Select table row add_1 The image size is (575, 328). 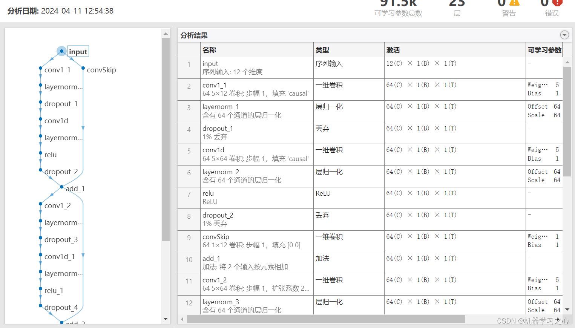click(x=370, y=263)
